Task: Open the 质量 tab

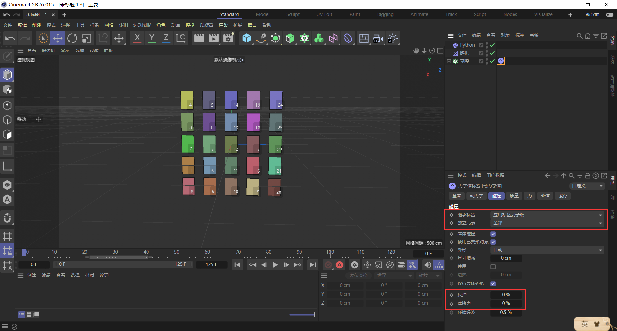Action: [514, 196]
